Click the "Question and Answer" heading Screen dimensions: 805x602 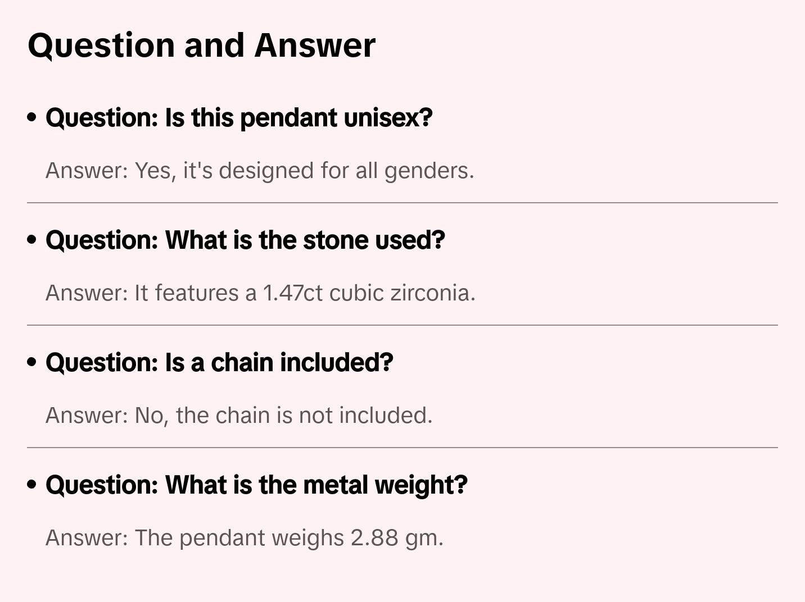coord(201,45)
